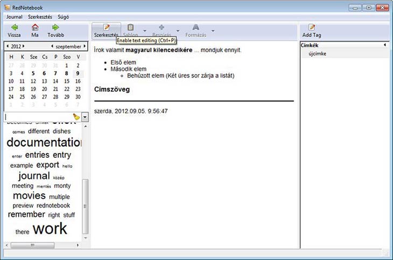Click the word 'documentation' in the cloud
The image size is (393, 260).
point(44,143)
